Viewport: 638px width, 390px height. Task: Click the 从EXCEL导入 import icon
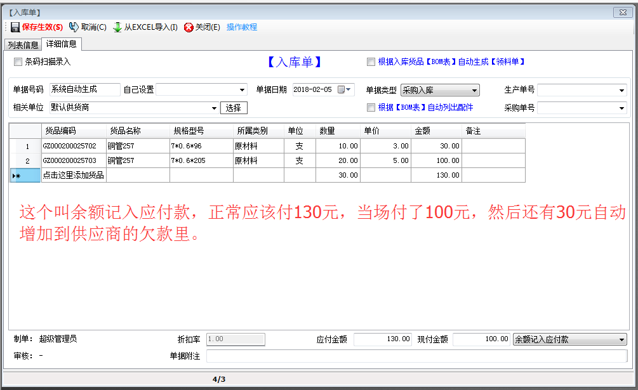tap(117, 27)
